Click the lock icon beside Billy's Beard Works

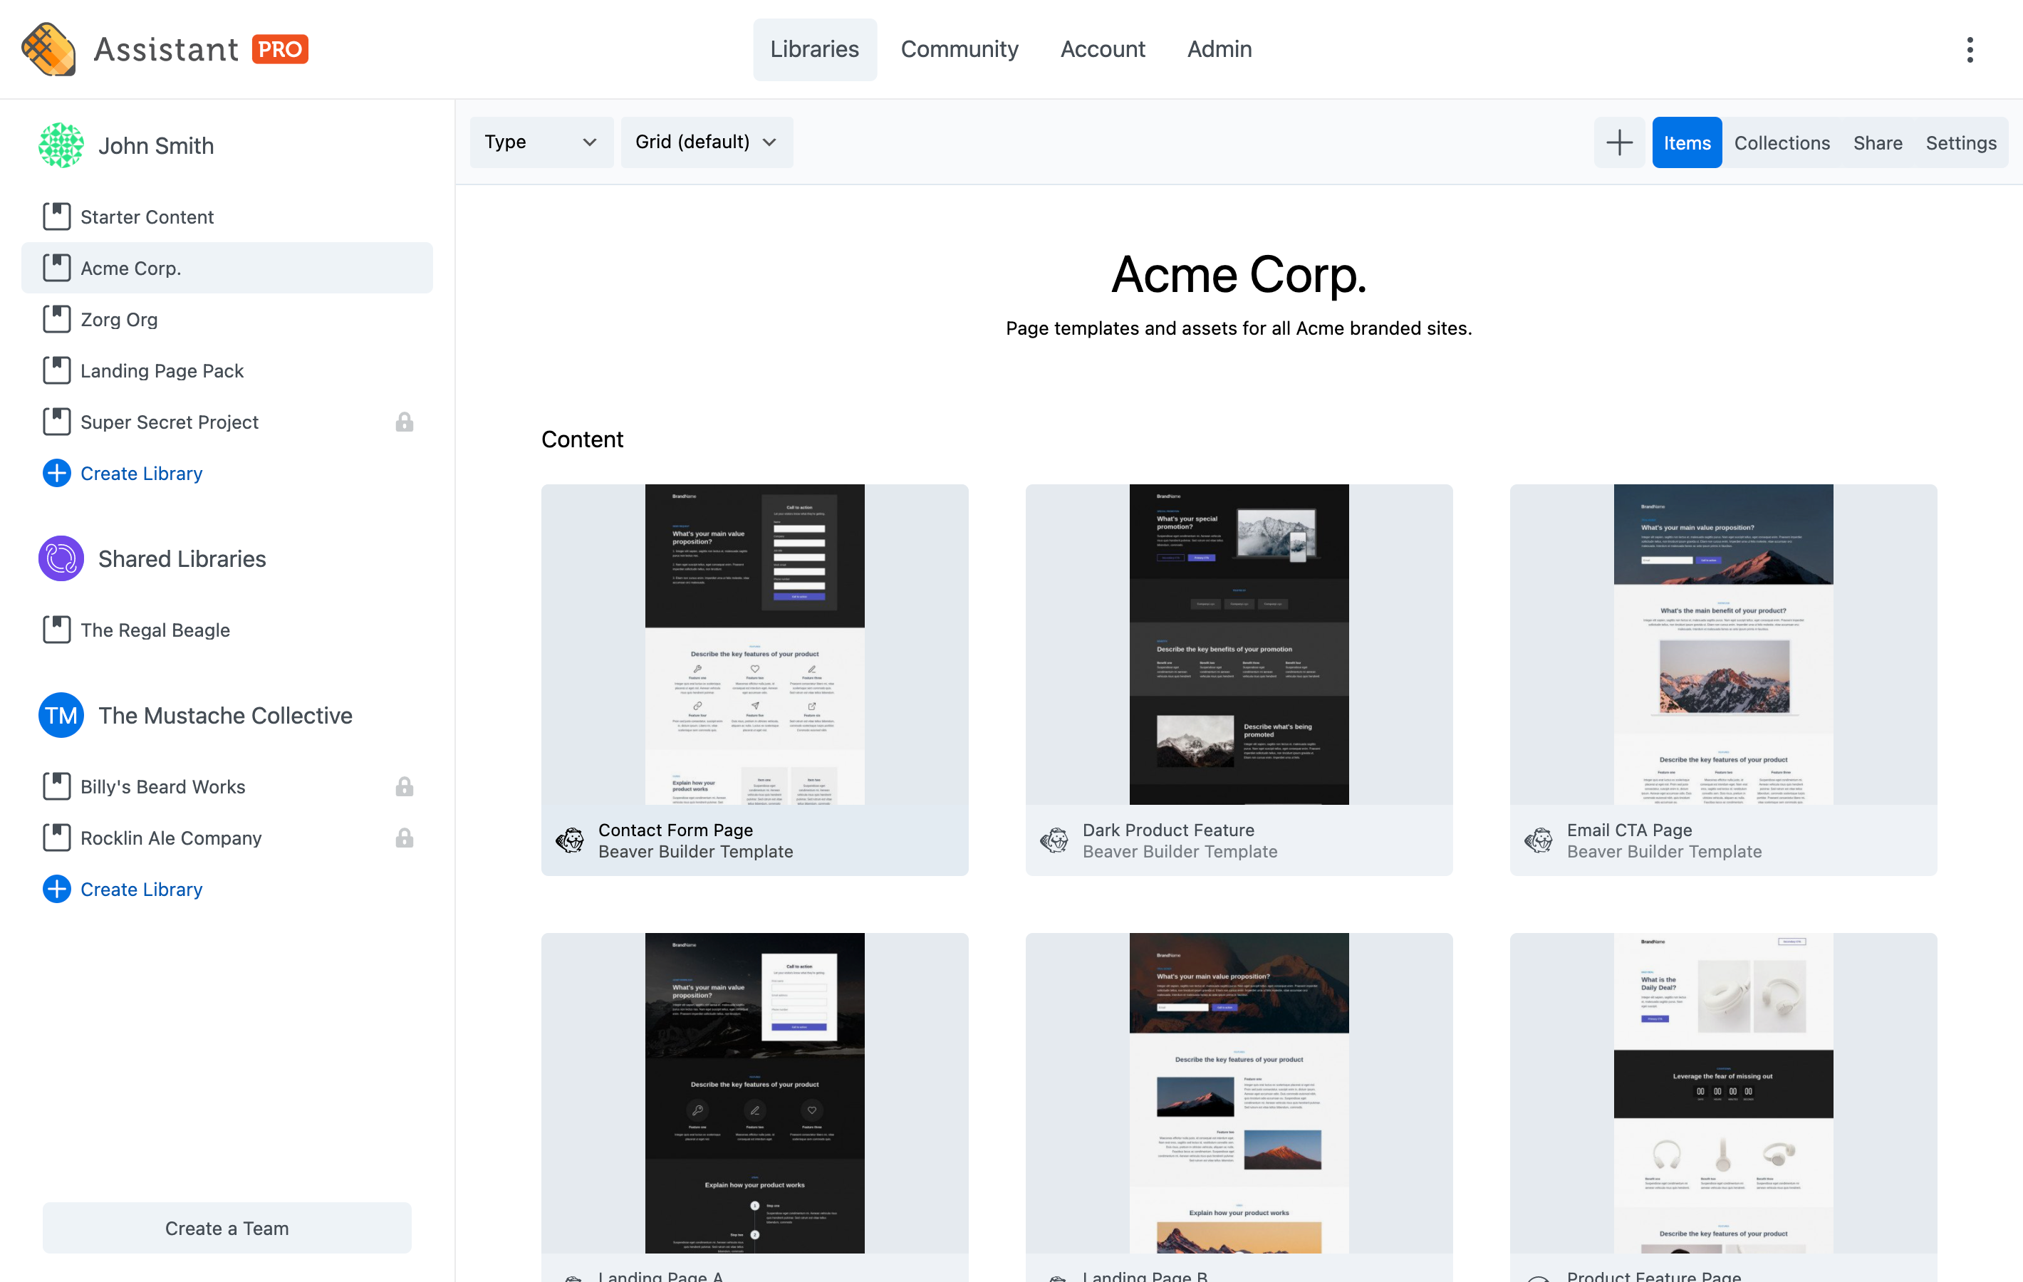404,786
